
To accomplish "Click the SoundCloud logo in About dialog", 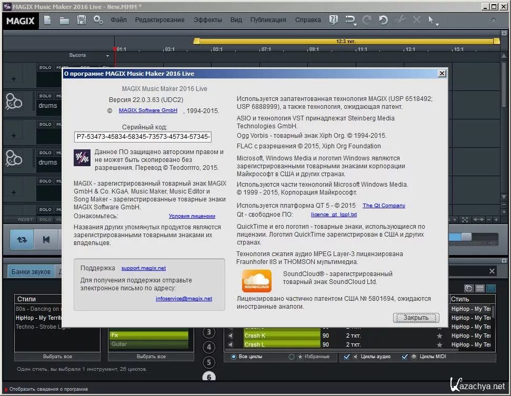I will (x=256, y=281).
